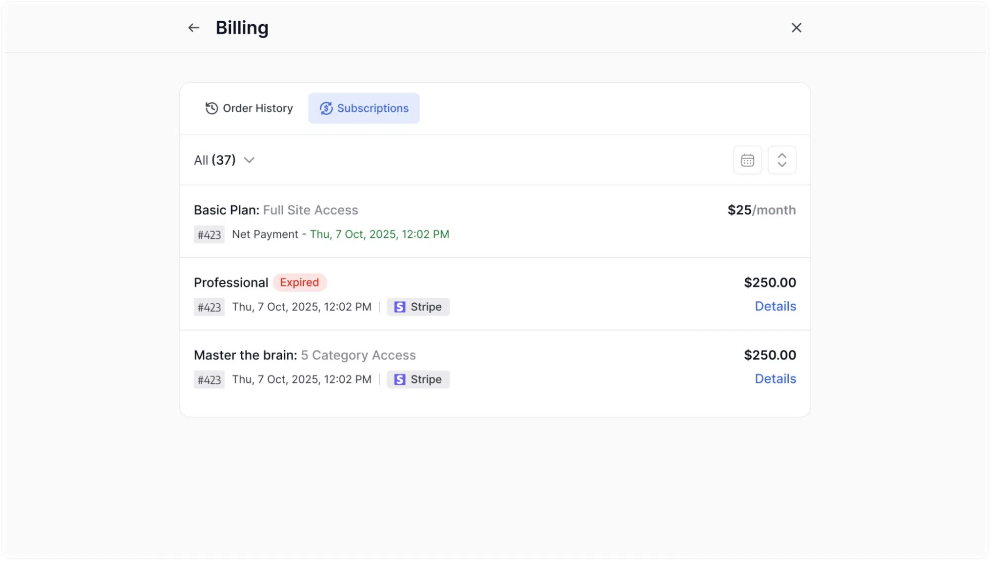Click the Expired status badge
Image resolution: width=990 pixels, height=561 pixels.
point(300,282)
